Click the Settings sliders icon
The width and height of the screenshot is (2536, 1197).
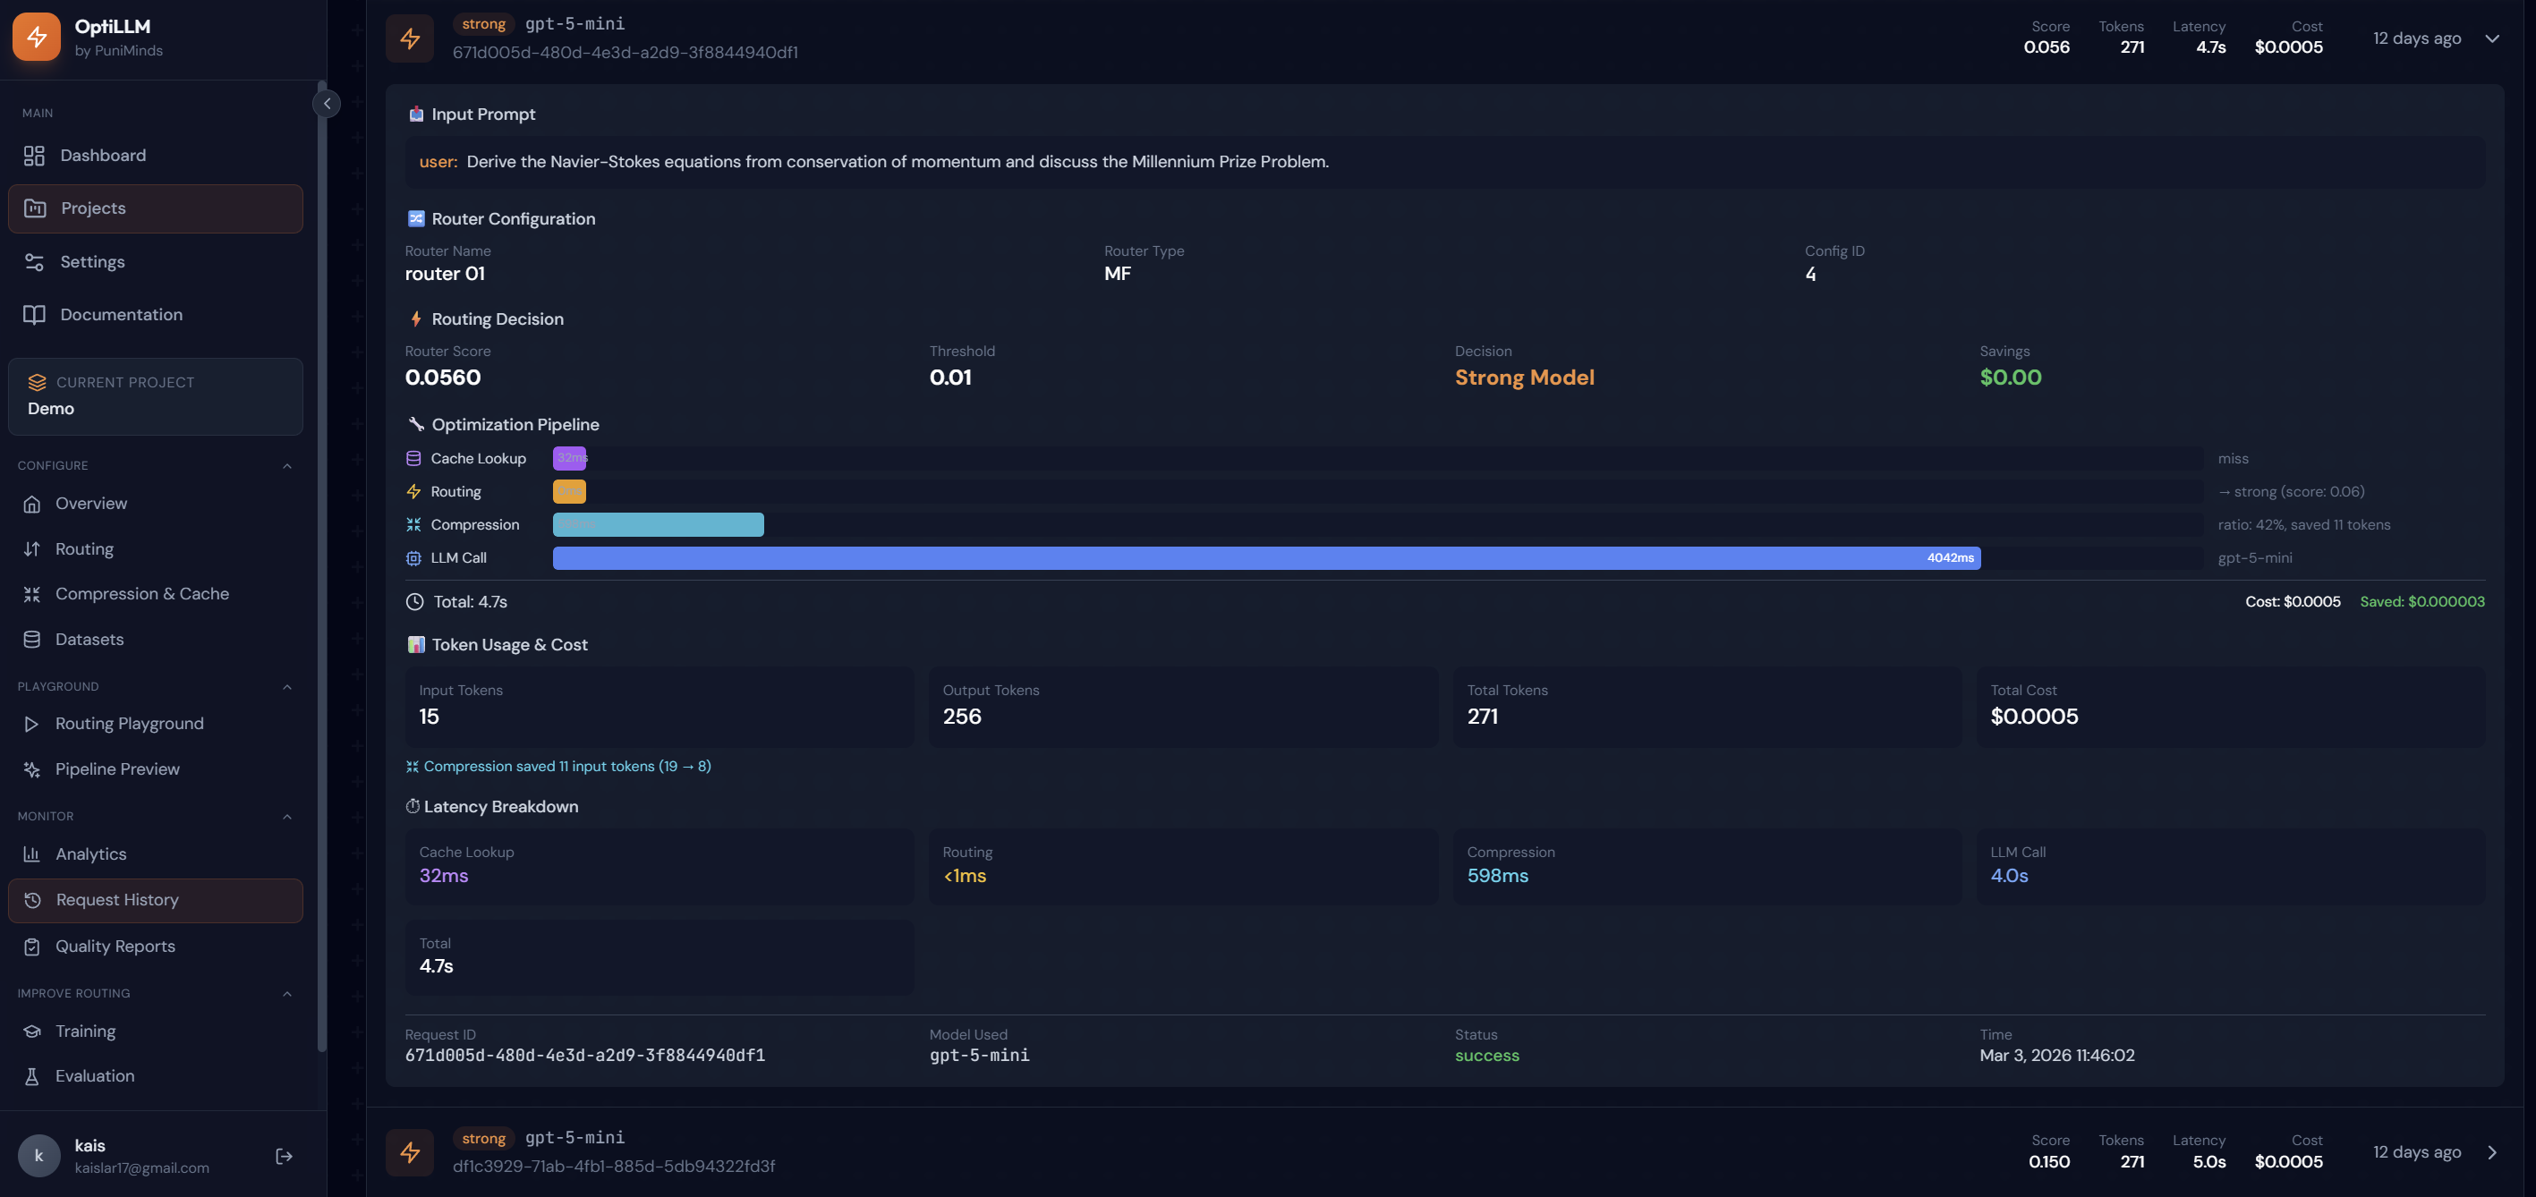(35, 262)
